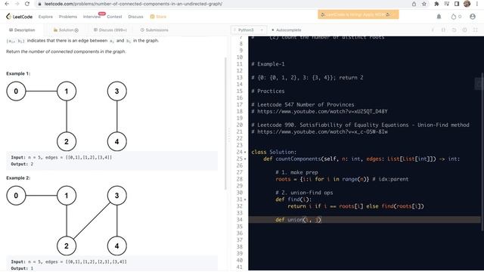Switch to the Solution tab

coord(66,30)
